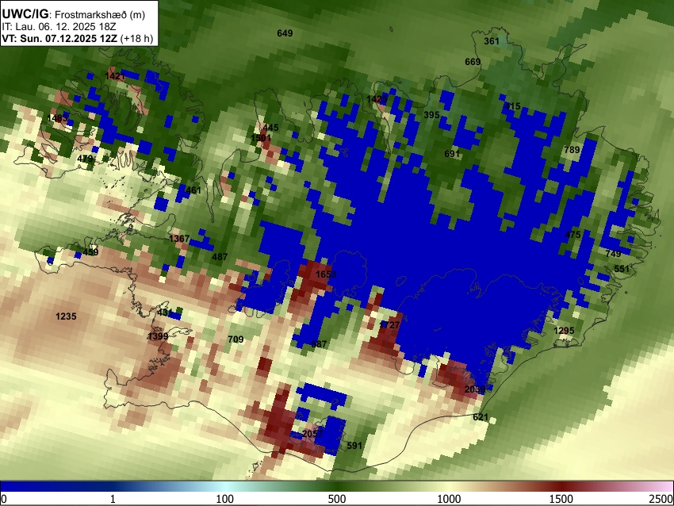Click the map value "587"

pos(319,344)
